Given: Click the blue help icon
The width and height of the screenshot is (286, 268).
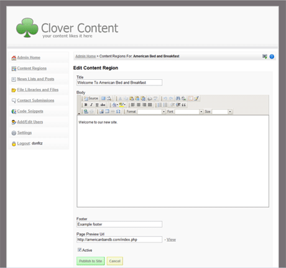Looking at the screenshot, I should pyautogui.click(x=272, y=57).
